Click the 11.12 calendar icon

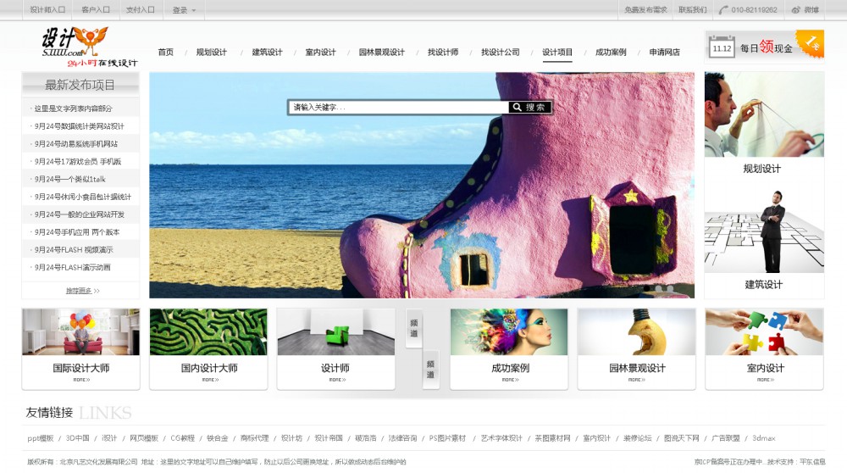pyautogui.click(x=722, y=47)
